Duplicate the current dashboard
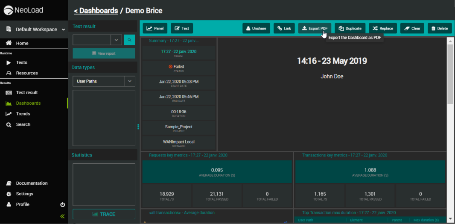 tap(350, 29)
